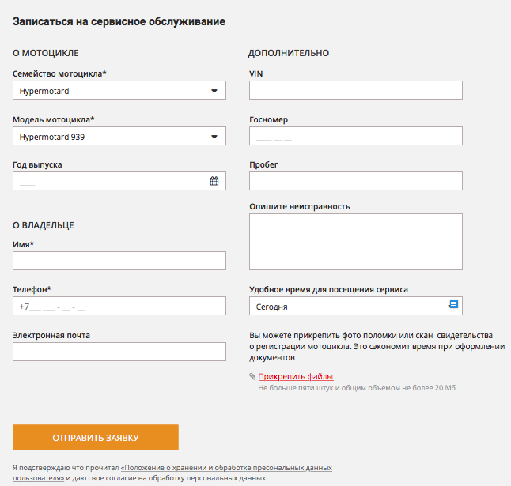Select the Пробег input field
This screenshot has height=486, width=511.
point(355,181)
